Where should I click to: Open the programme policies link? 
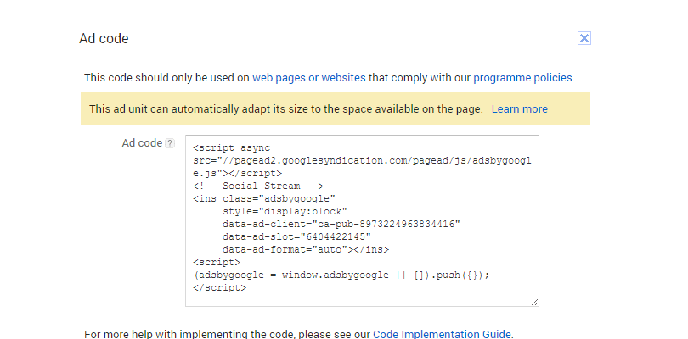(x=522, y=77)
